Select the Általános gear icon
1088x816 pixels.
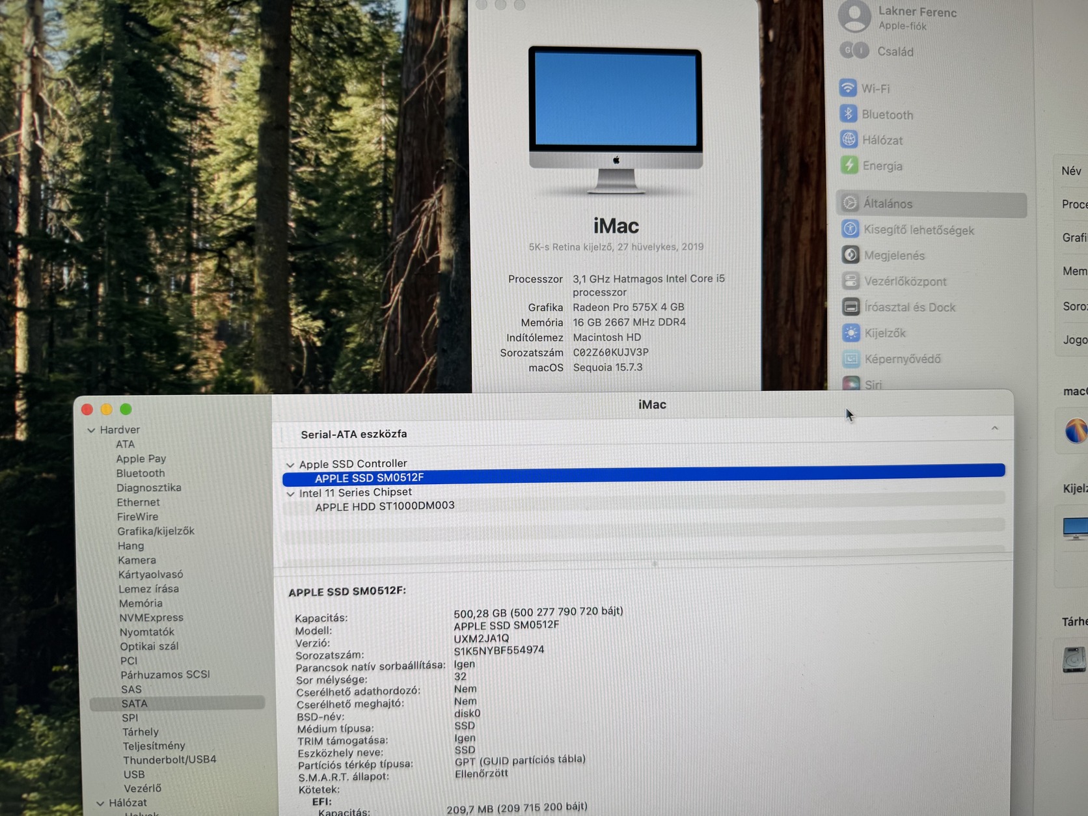(x=850, y=203)
